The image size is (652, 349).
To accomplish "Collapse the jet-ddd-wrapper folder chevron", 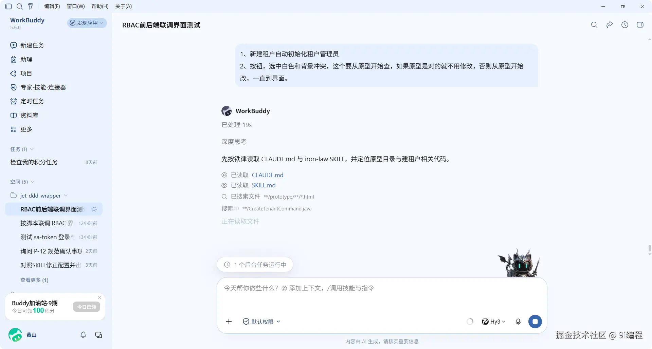I will (x=66, y=196).
